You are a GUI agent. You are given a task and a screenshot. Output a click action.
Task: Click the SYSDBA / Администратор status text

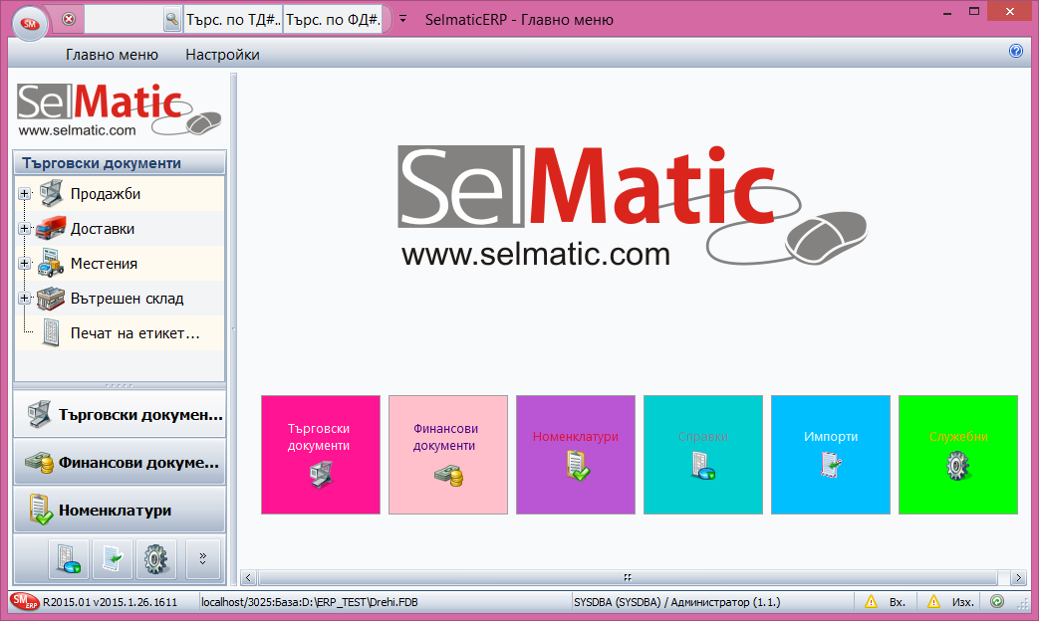point(676,602)
